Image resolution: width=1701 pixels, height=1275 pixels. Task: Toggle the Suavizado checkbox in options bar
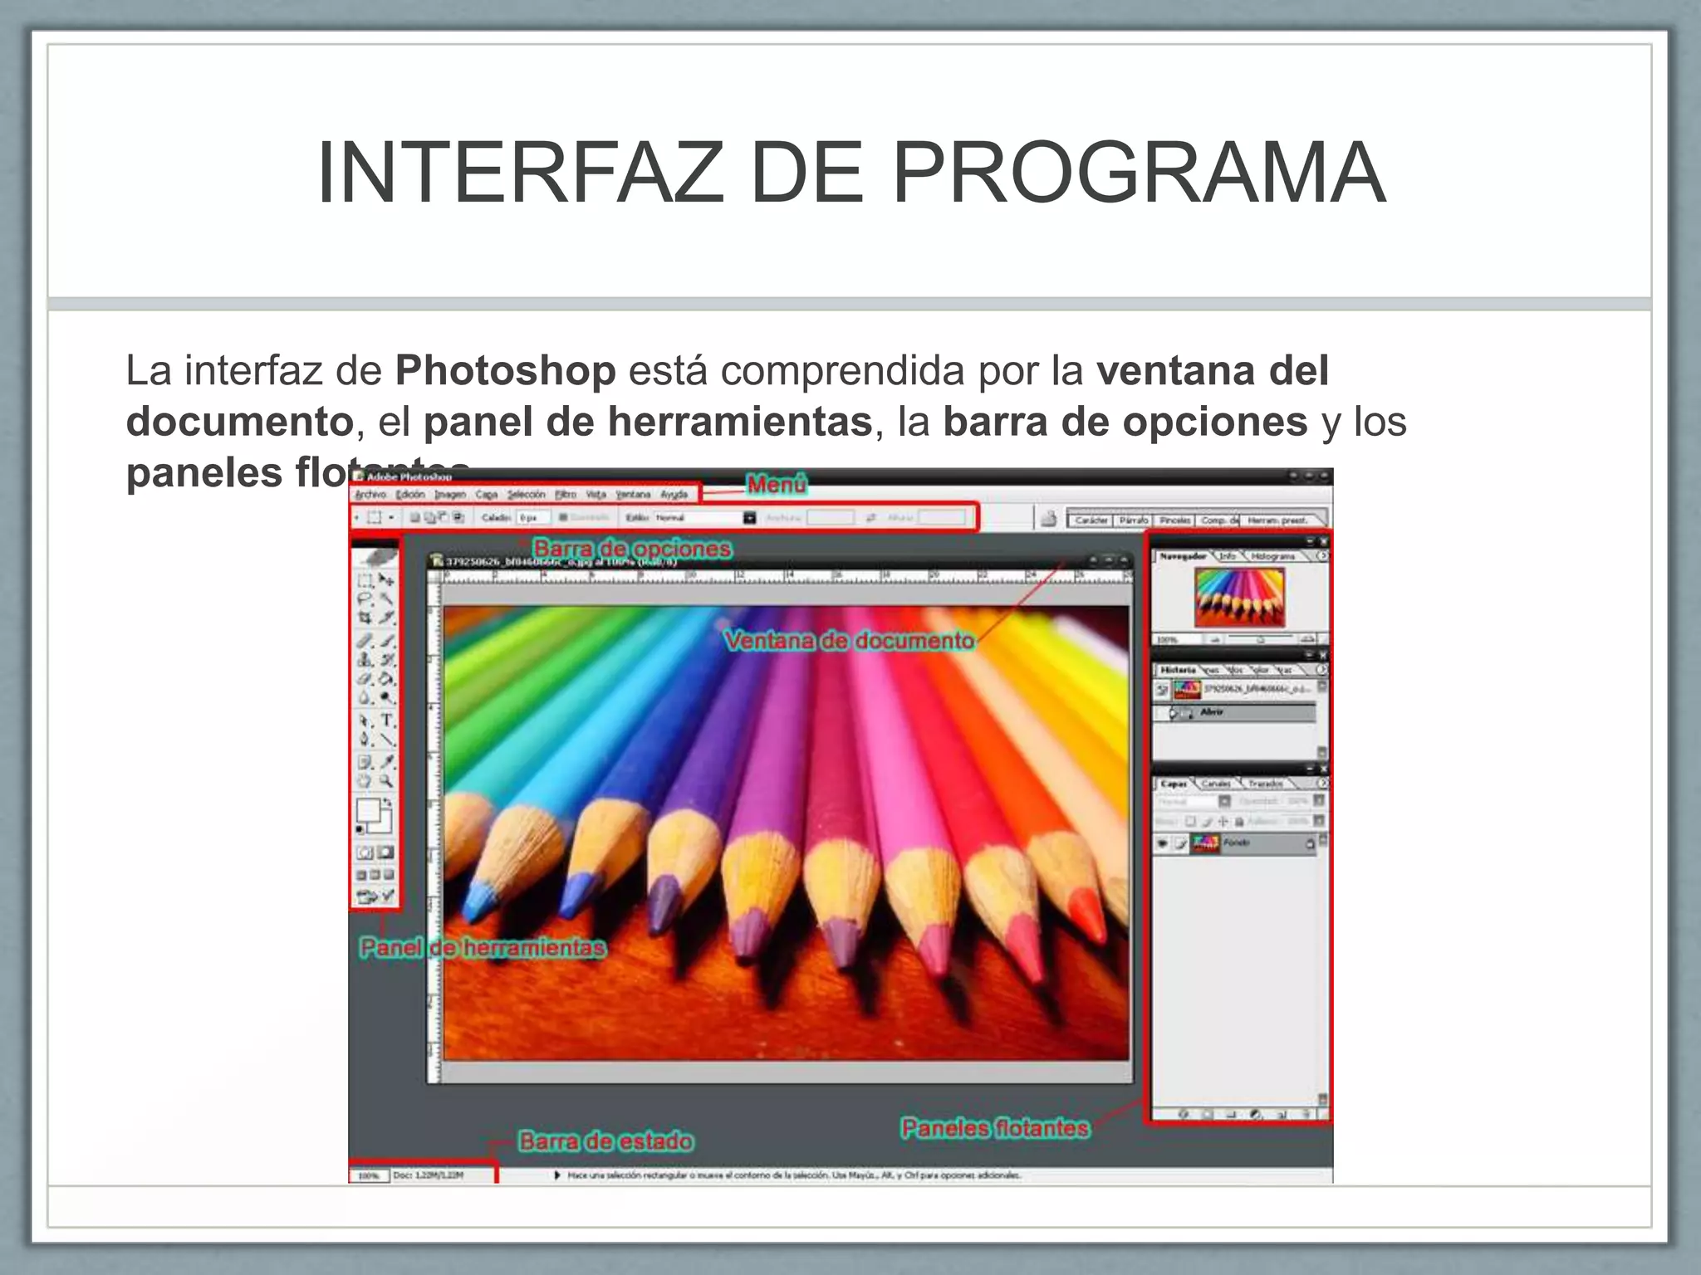coord(563,517)
